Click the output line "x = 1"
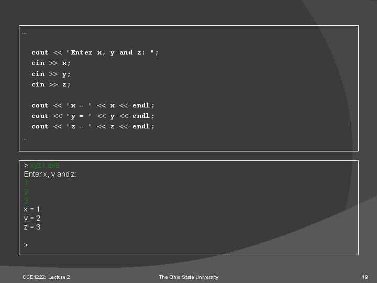This screenshot has height=283, width=377. click(x=32, y=209)
